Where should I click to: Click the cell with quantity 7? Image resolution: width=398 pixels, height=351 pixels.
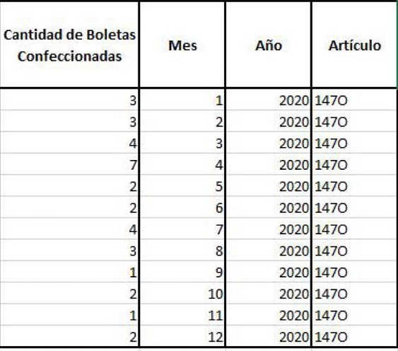point(69,164)
